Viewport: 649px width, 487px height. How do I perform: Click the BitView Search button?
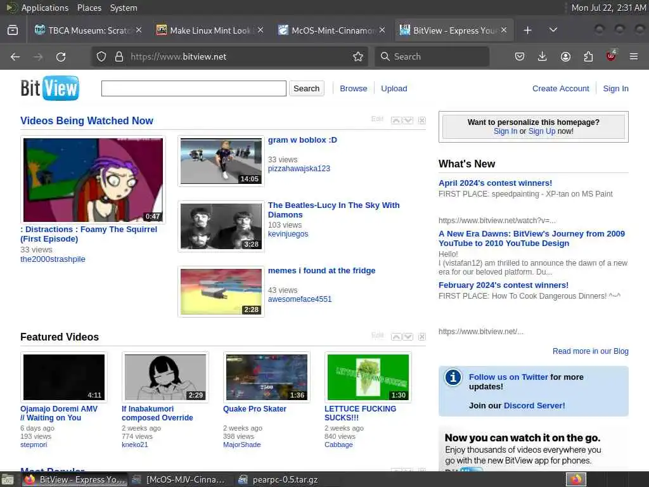tap(306, 89)
